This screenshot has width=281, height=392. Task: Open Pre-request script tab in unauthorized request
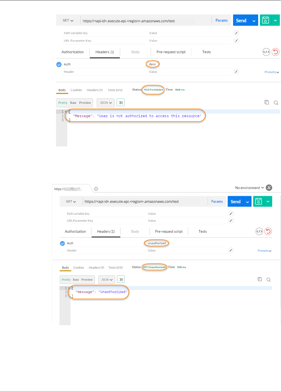(x=169, y=231)
